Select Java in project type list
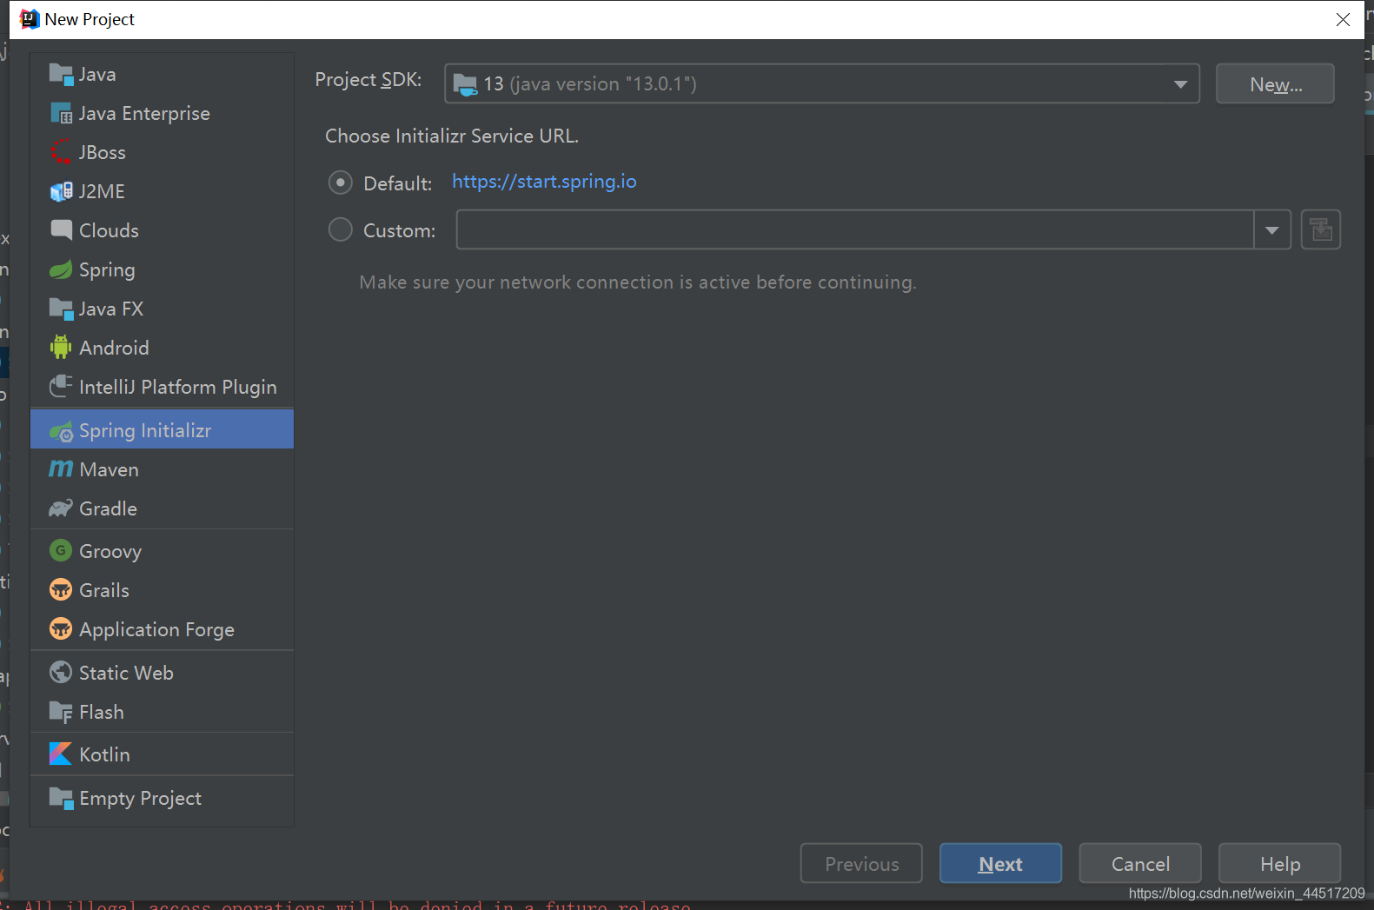The height and width of the screenshot is (910, 1374). click(x=162, y=75)
